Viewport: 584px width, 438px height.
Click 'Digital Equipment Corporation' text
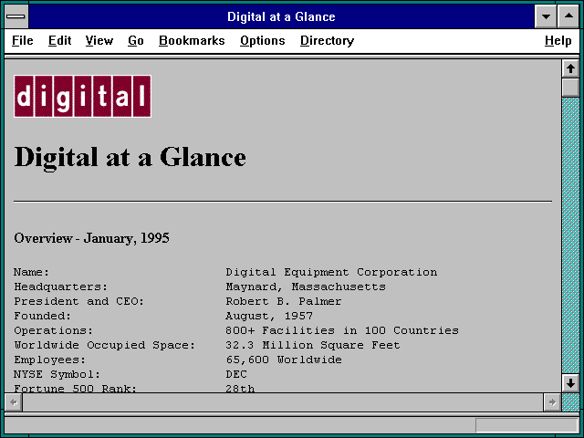tap(331, 272)
